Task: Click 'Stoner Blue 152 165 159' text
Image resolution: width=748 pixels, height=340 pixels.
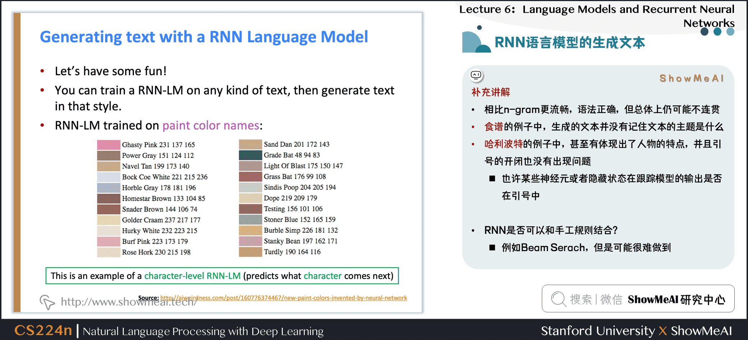Action: pyautogui.click(x=300, y=219)
